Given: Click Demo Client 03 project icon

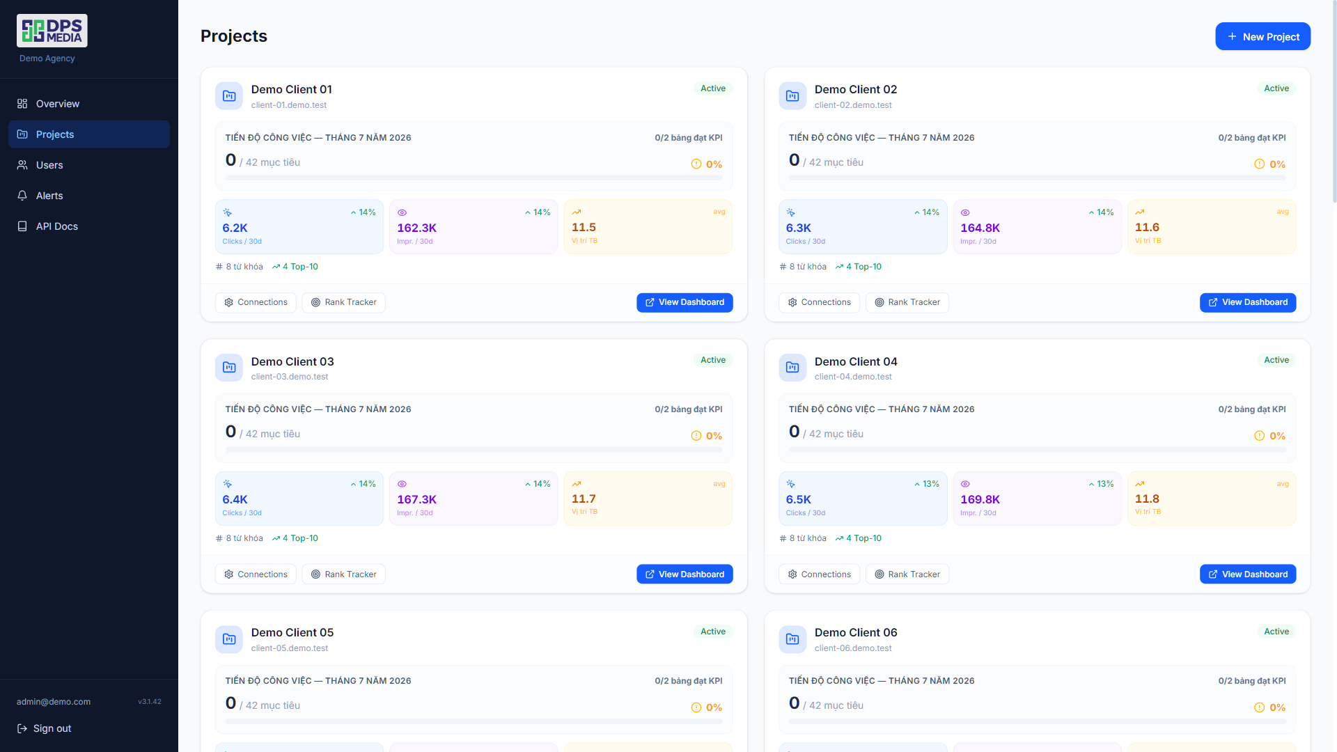Looking at the screenshot, I should (x=229, y=368).
